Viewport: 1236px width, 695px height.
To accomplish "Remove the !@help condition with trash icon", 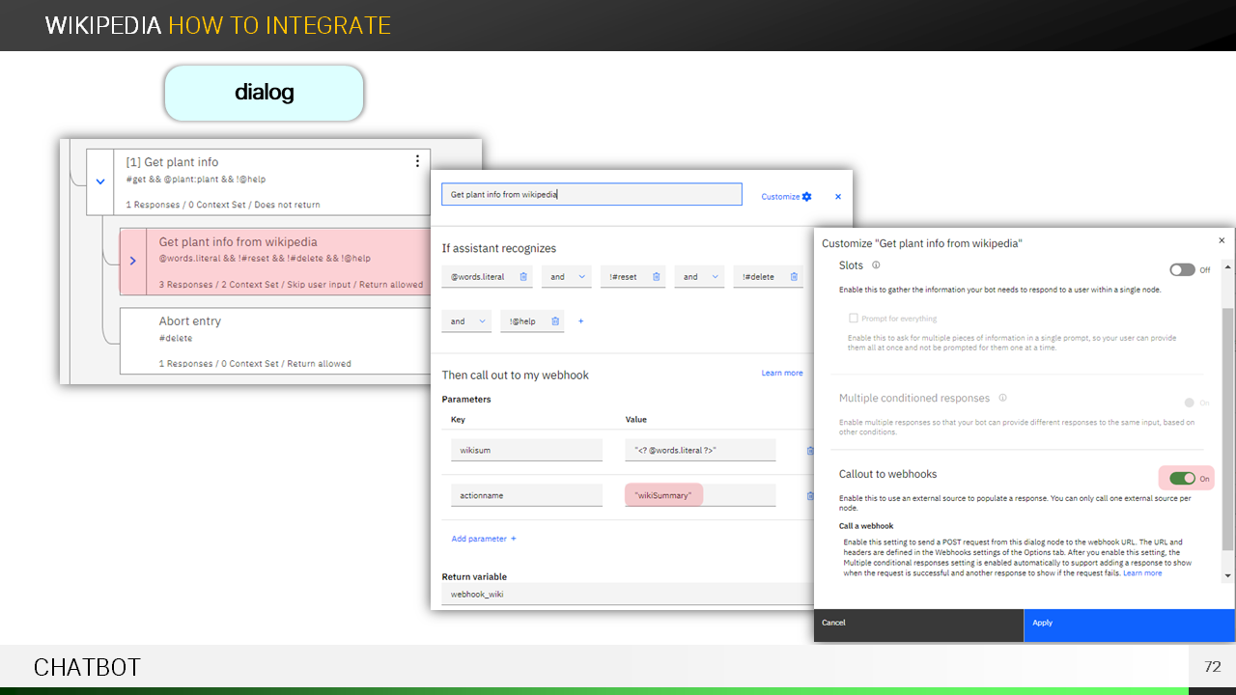I will pos(553,321).
